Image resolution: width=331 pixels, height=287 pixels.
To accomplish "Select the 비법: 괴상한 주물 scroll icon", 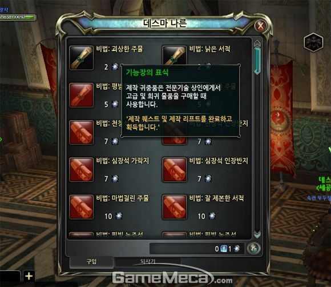I will point(81,58).
